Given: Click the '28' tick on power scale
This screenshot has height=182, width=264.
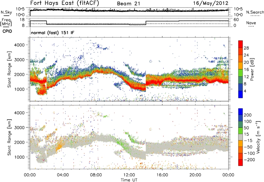Looking at the screenshot, I should 246,48.
